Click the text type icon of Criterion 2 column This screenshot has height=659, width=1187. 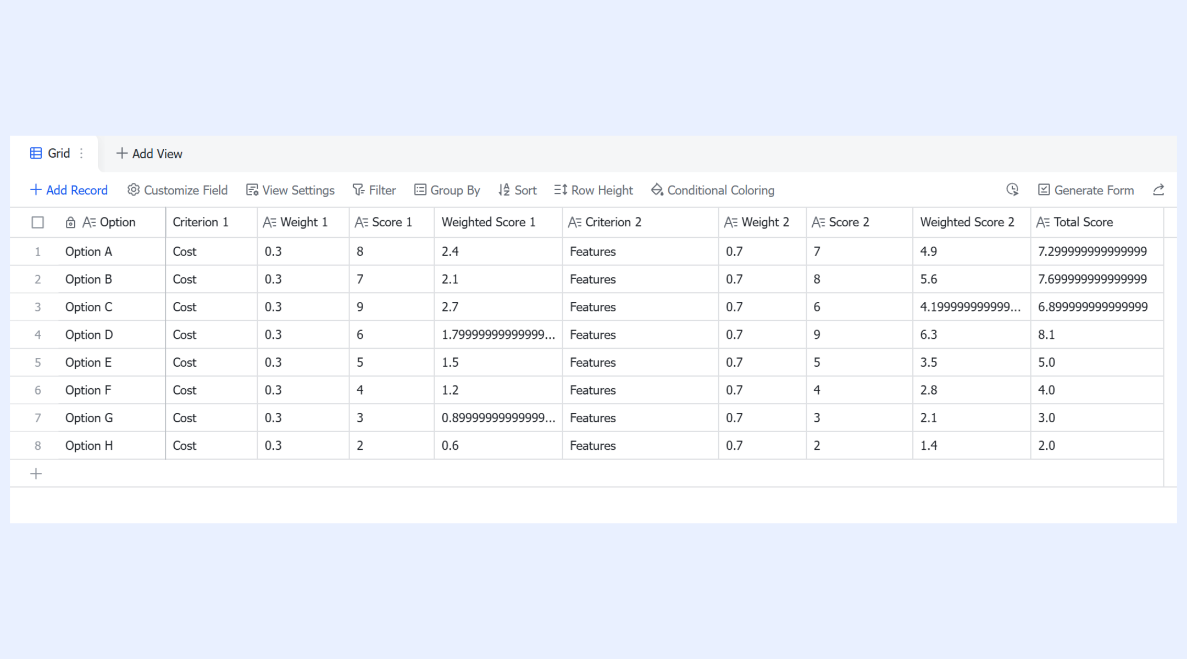574,222
